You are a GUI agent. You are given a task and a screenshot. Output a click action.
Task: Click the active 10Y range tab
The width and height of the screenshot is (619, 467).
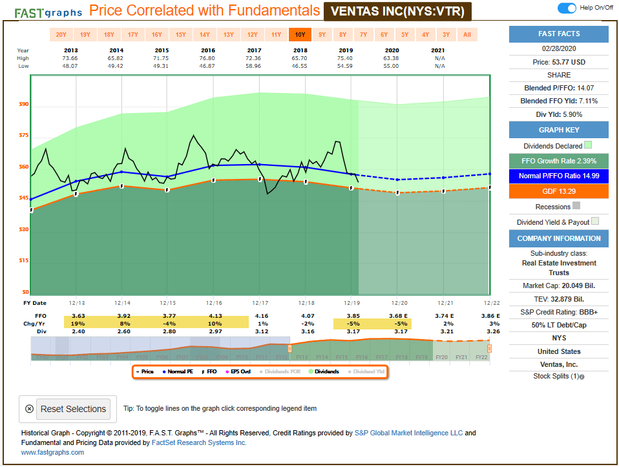(300, 35)
